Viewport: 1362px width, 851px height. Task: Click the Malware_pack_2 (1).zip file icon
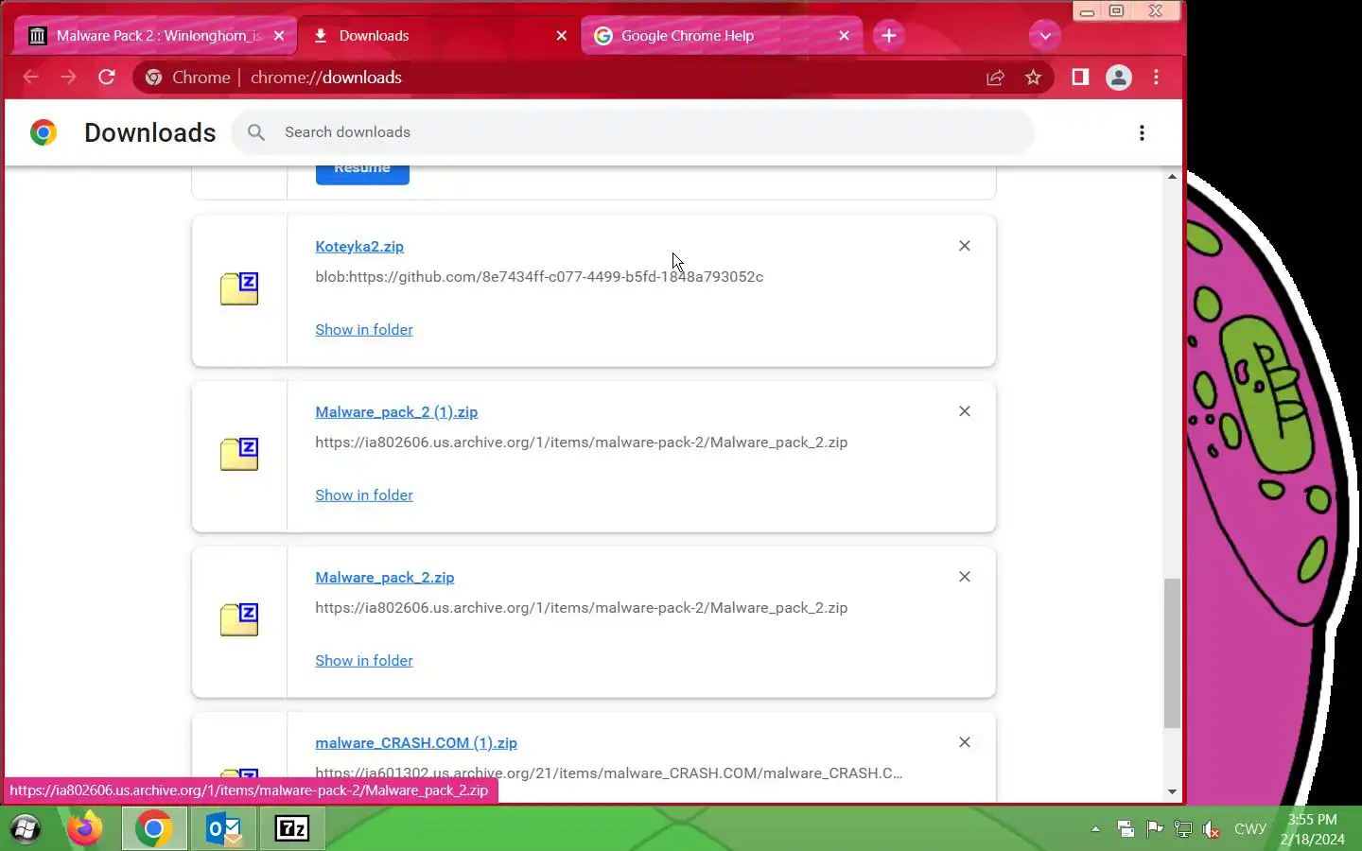tap(239, 454)
